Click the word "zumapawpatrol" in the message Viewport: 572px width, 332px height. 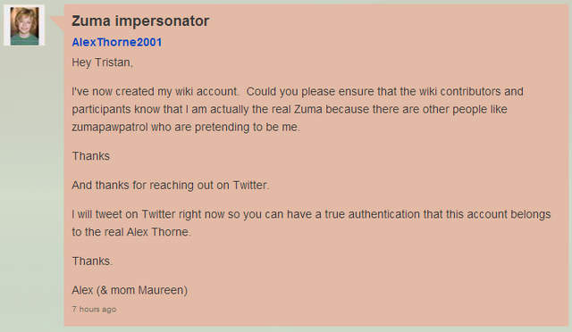click(110, 128)
